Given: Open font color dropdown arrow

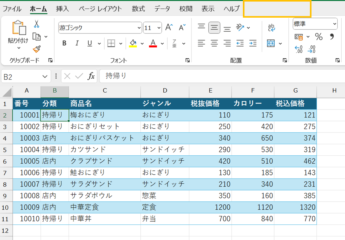Looking at the screenshot, I should tap(162, 44).
